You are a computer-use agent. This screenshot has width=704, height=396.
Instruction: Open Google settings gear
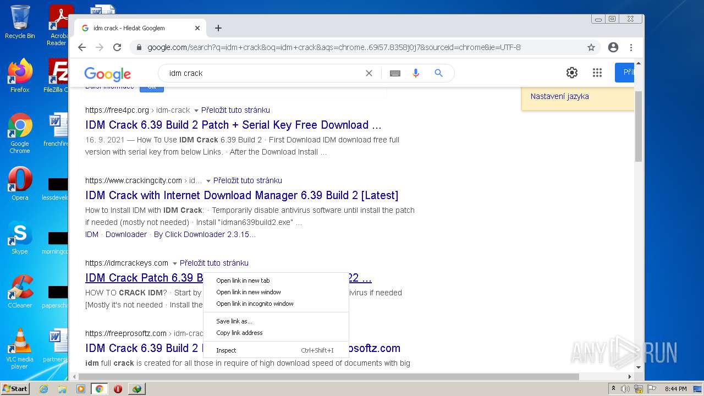tap(572, 73)
